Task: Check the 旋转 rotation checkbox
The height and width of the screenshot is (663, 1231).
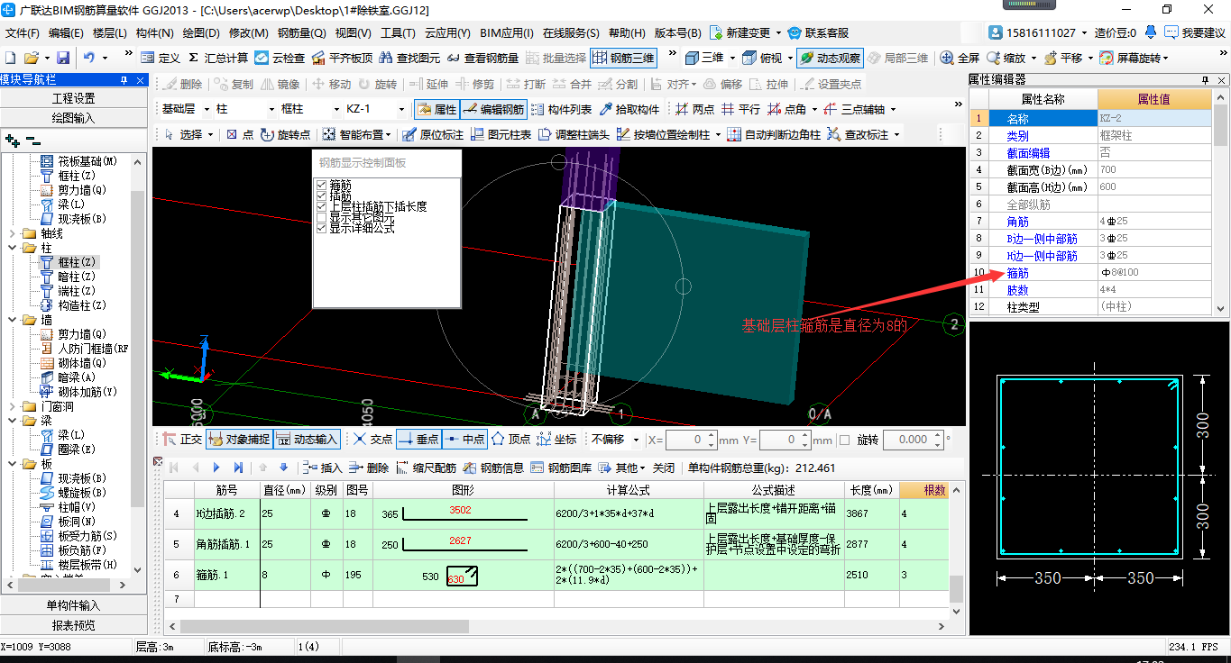Action: (x=844, y=440)
